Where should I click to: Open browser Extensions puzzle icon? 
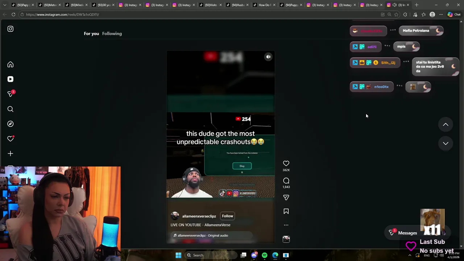point(405,14)
